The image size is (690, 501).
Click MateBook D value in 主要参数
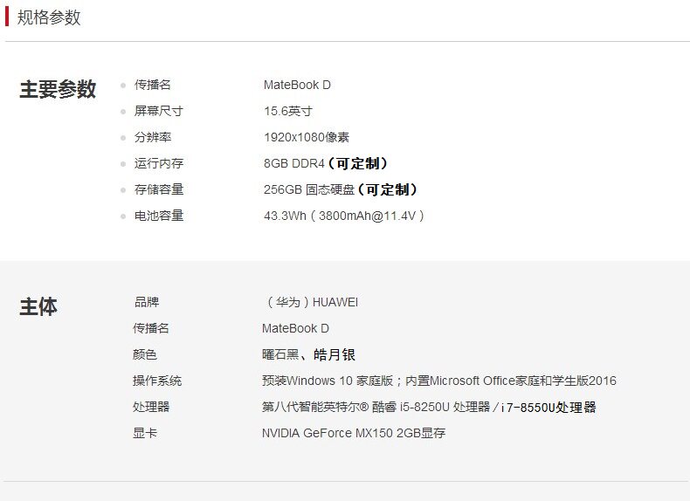(297, 85)
